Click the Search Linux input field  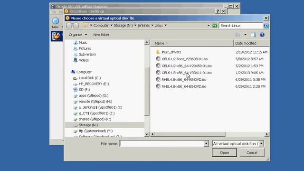(x=241, y=26)
